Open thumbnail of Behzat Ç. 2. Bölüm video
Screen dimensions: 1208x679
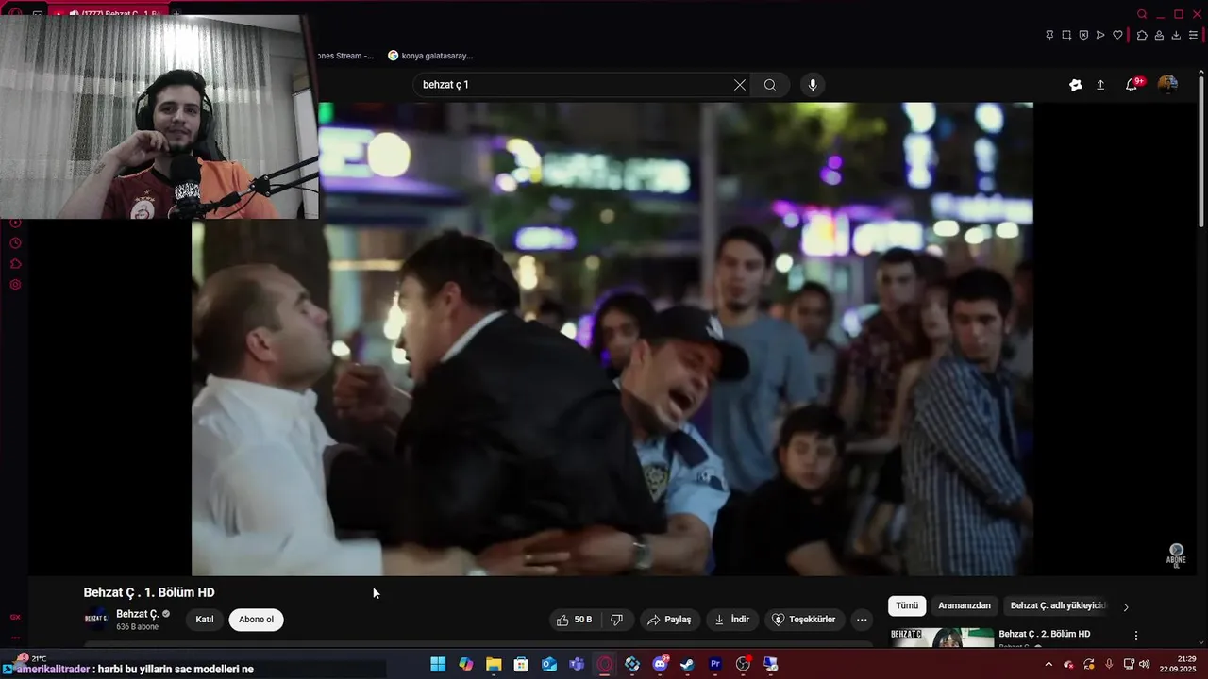click(x=942, y=638)
